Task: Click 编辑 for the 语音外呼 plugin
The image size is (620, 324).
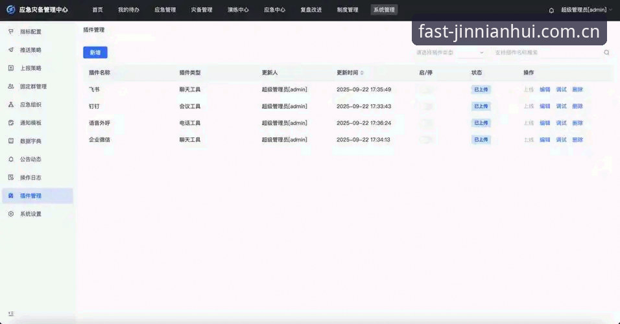Action: pos(545,123)
